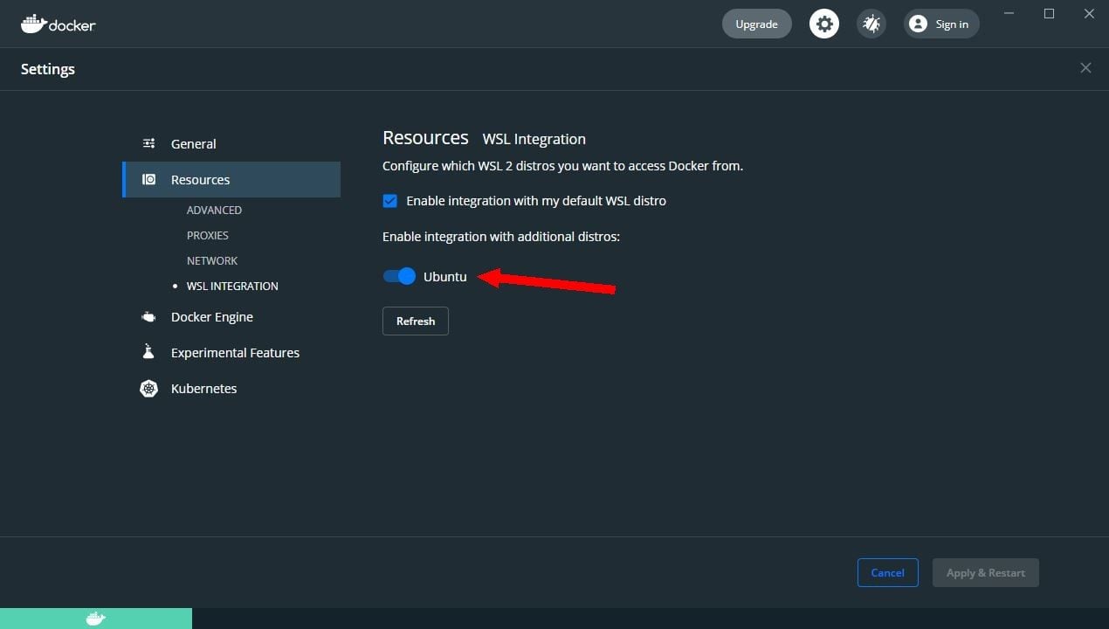The height and width of the screenshot is (629, 1109).
Task: Click the Docker Engine whale icon
Action: (x=149, y=317)
